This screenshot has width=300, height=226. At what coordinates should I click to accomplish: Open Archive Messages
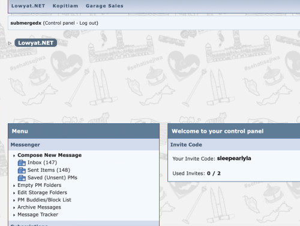point(39,207)
